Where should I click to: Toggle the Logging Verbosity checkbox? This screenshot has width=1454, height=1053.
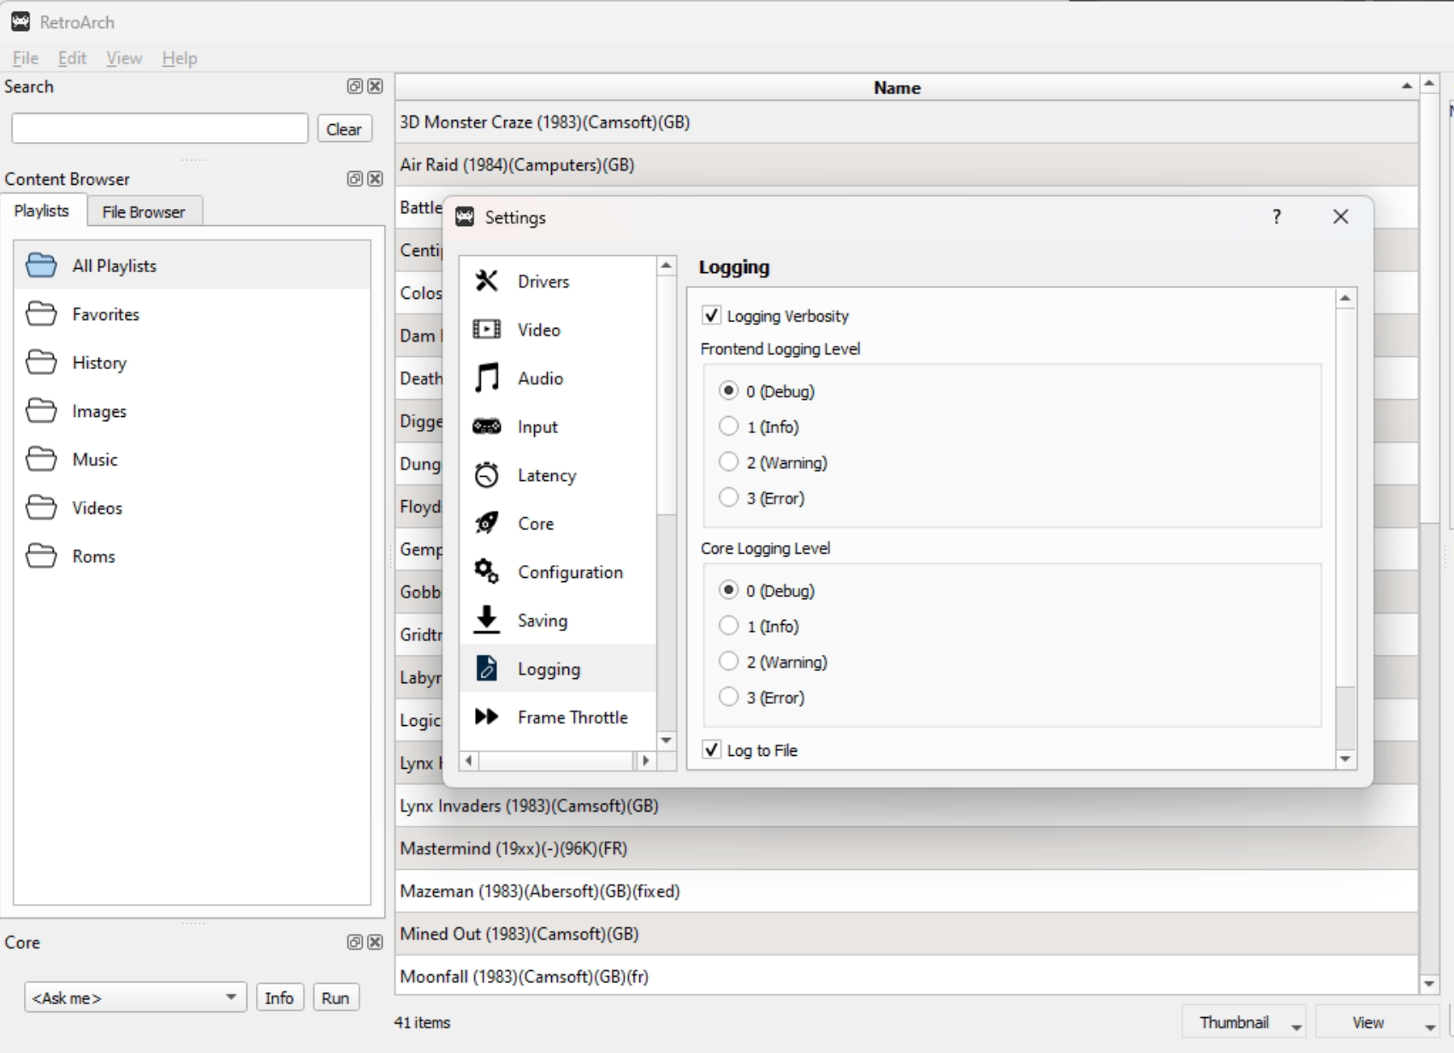tap(711, 315)
